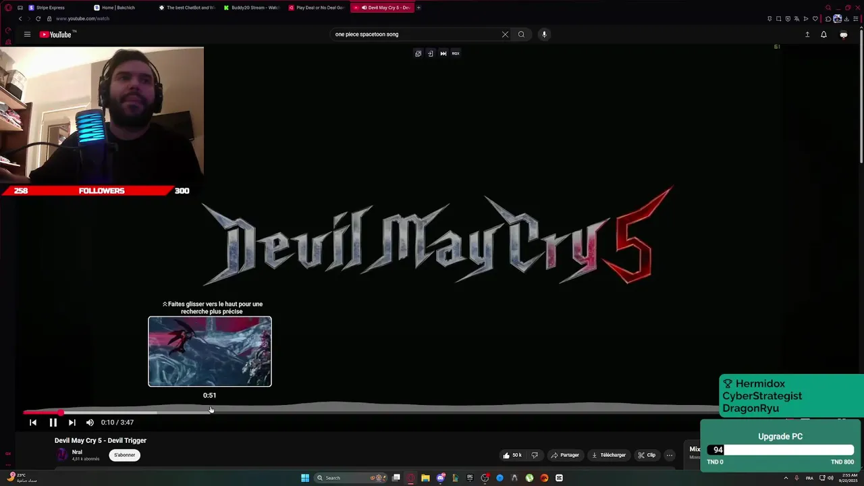Screen dimensions: 864x486
Task: Open the YouTube guide hamburger menu
Action: 27,34
